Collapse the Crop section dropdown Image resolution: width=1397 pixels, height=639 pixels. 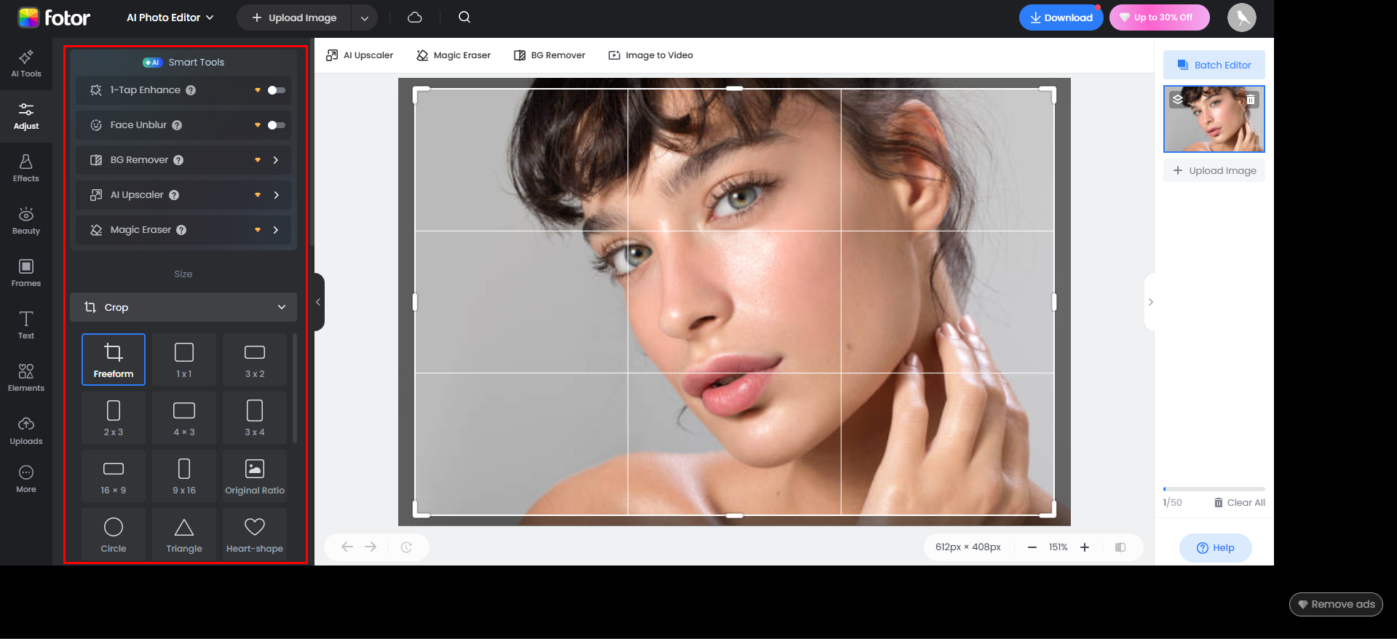tap(282, 307)
